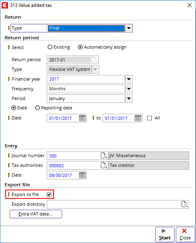The image size is (196, 243).
Task: Browse tax authorities with the lookup icon
Action: (104, 165)
